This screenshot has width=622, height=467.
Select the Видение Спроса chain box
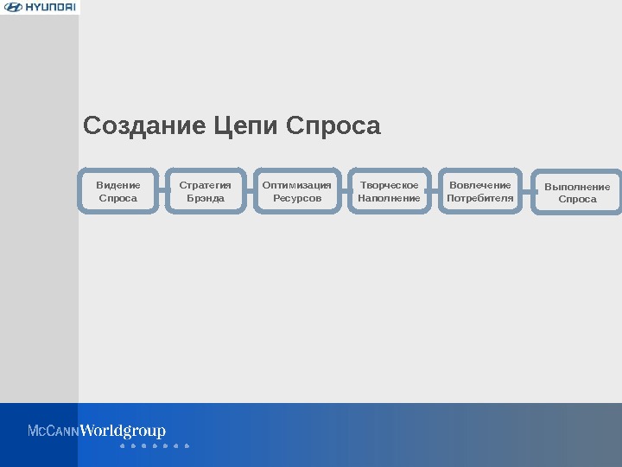(x=118, y=191)
